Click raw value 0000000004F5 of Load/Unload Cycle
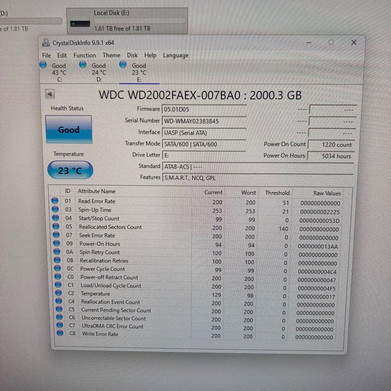This screenshot has width=391, height=391. point(316,288)
